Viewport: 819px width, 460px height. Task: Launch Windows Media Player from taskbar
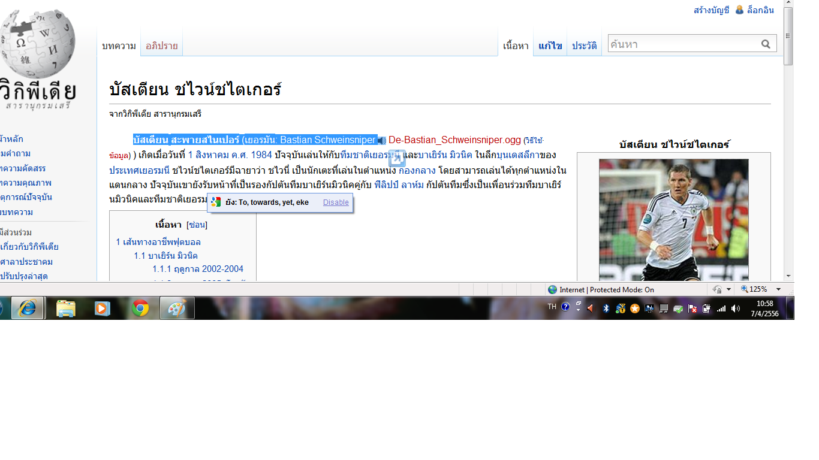[103, 308]
